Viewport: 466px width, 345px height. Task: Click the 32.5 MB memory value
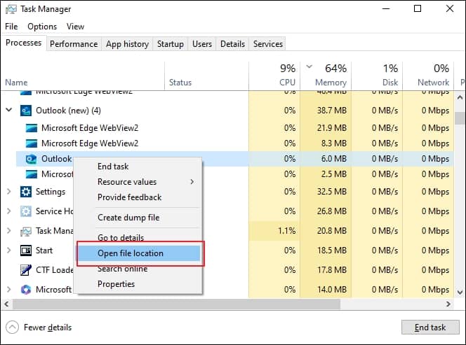[x=332, y=192]
